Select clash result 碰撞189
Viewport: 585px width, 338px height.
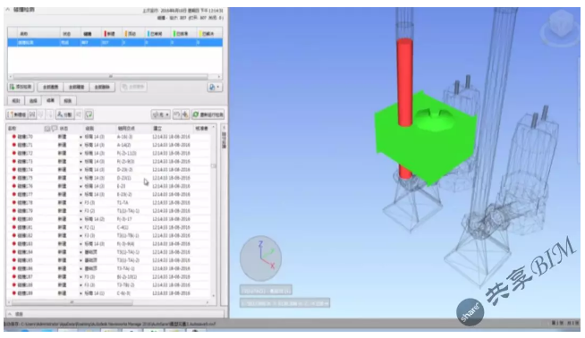pyautogui.click(x=25, y=293)
